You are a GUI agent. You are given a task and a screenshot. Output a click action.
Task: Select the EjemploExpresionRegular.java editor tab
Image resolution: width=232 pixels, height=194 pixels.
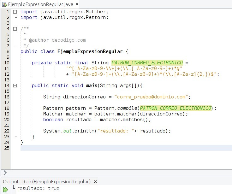click(40, 4)
